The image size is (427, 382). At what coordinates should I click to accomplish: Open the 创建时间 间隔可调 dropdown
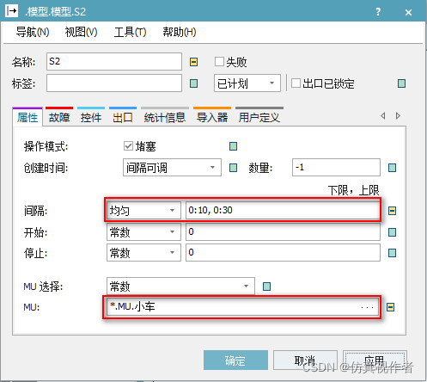click(x=172, y=167)
